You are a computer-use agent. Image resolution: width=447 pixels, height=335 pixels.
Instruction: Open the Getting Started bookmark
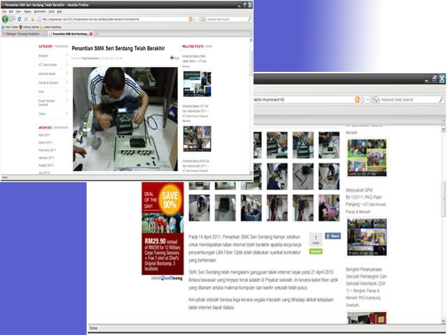click(x=29, y=27)
